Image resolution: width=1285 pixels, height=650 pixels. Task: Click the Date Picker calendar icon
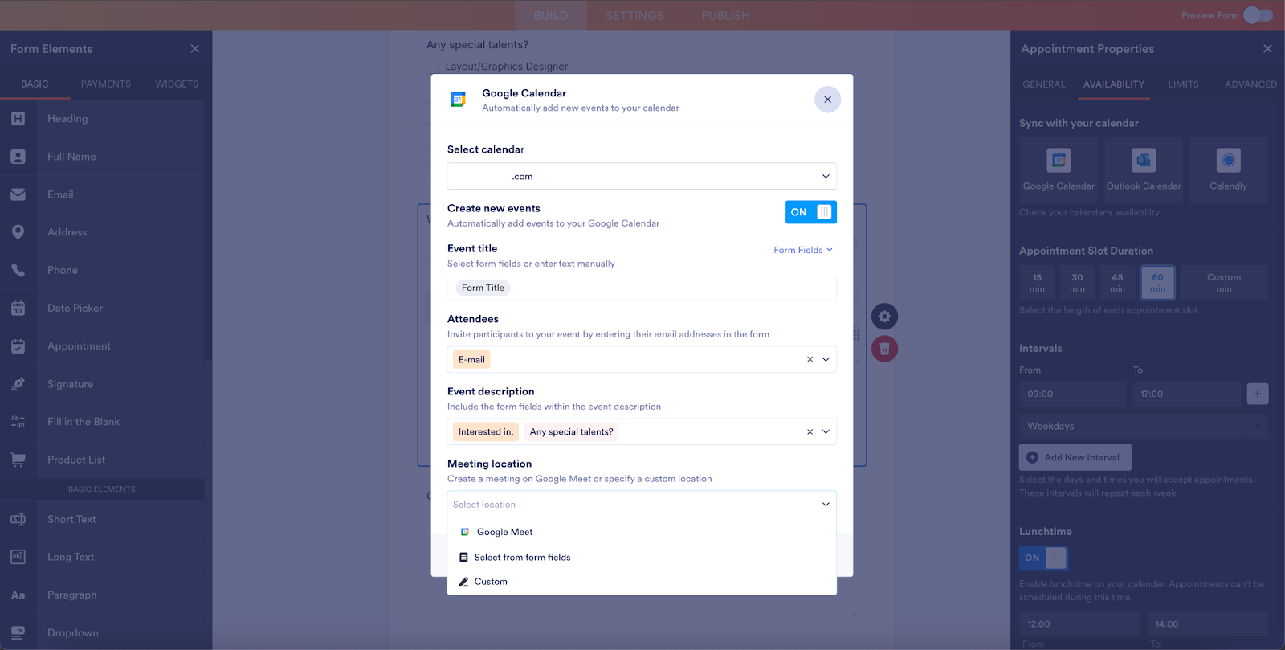[x=18, y=309]
